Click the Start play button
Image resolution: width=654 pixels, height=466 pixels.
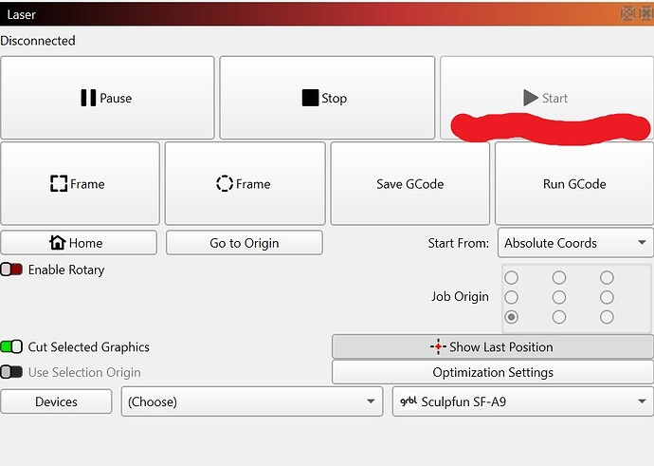click(546, 98)
